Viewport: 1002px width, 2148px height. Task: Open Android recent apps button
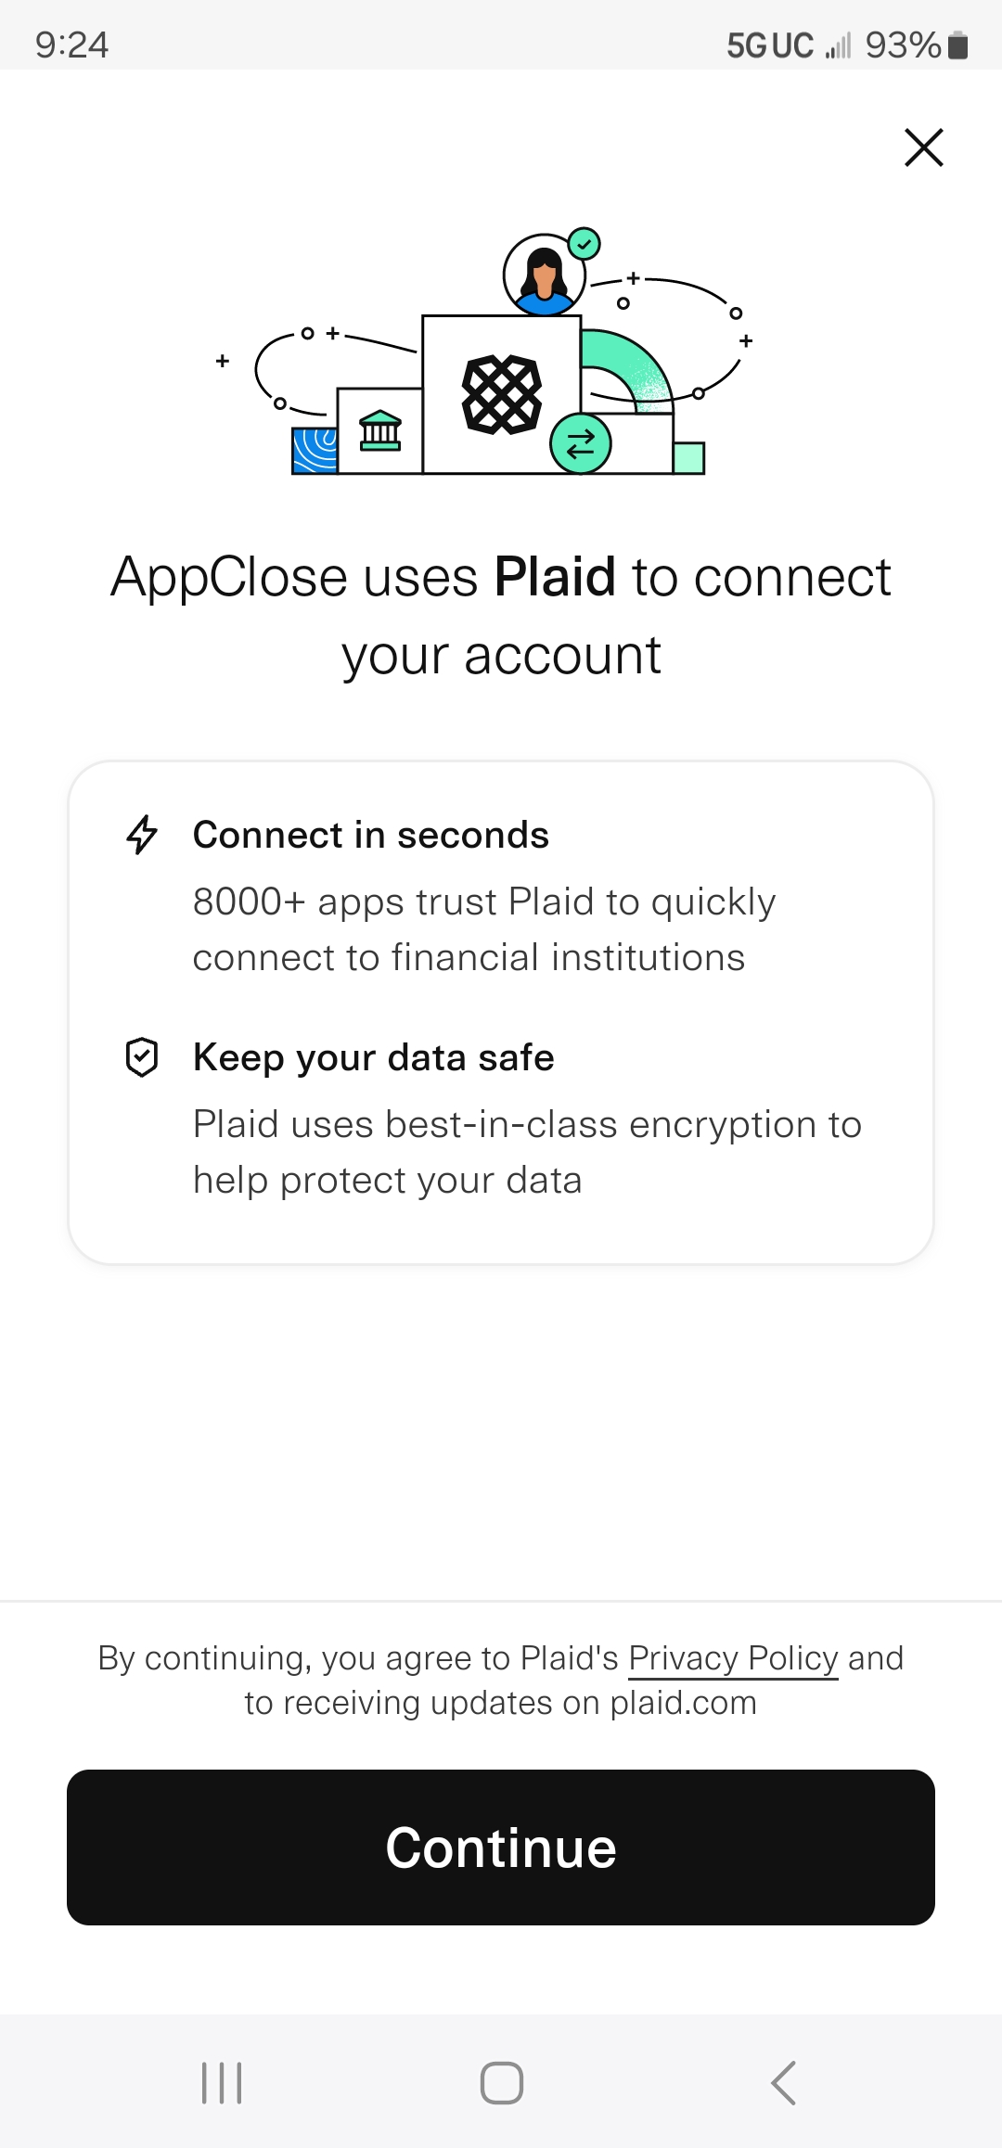[222, 2083]
